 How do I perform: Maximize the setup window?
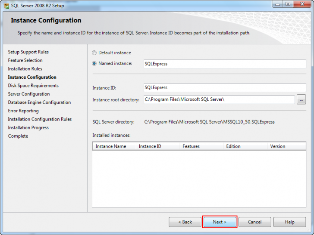[x=288, y=4]
